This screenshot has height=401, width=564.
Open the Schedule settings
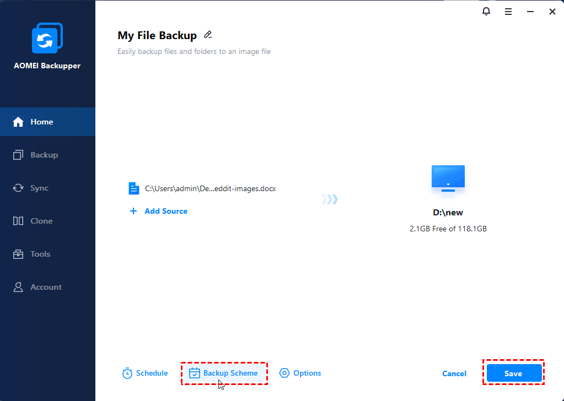tap(145, 373)
